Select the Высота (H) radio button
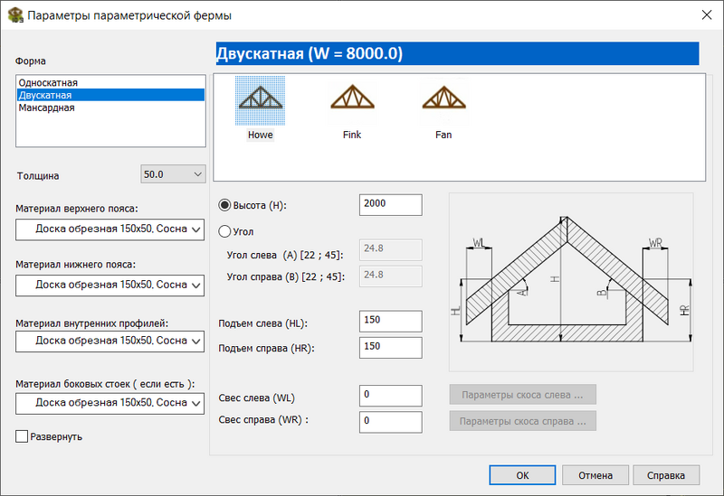724x496 pixels. click(x=224, y=205)
